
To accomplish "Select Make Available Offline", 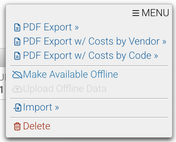I will (x=65, y=75).
